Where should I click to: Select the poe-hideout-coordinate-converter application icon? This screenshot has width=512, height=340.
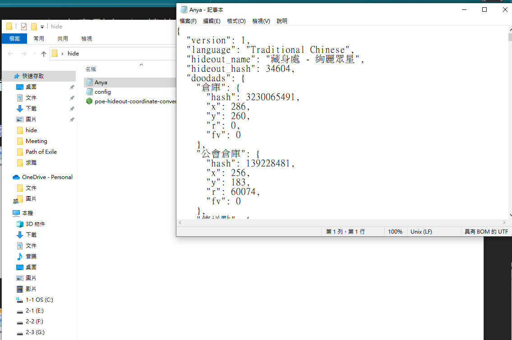(x=89, y=101)
